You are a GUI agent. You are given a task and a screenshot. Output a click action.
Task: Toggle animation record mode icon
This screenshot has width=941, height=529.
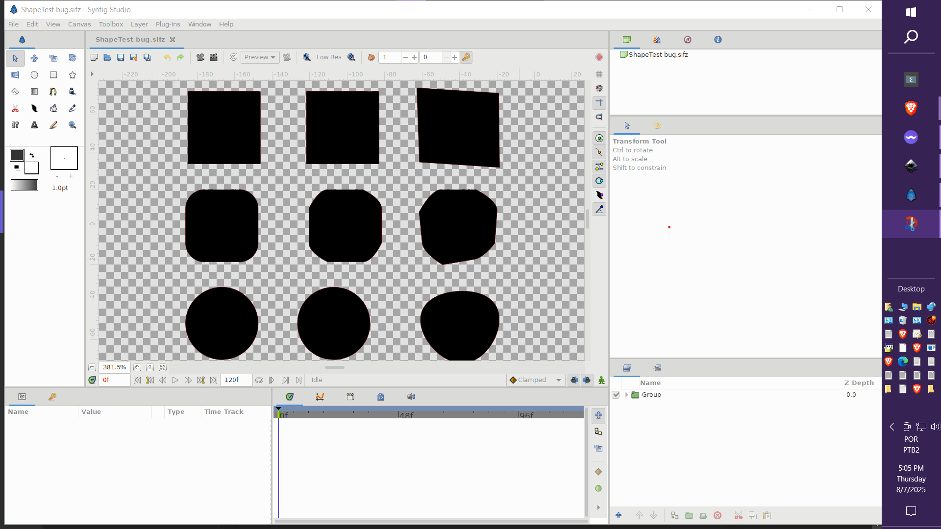(601, 380)
